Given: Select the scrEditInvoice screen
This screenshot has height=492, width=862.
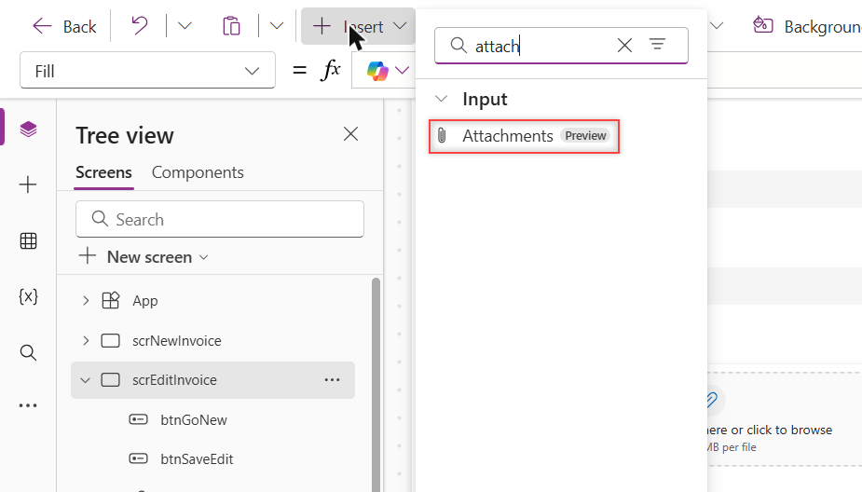Looking at the screenshot, I should coord(174,380).
